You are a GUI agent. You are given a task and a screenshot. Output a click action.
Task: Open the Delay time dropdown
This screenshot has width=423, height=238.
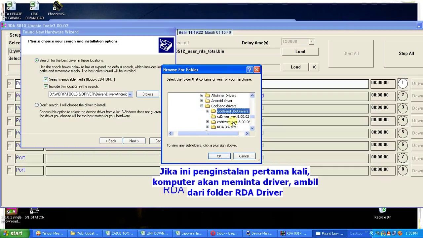pyautogui.click(x=311, y=42)
